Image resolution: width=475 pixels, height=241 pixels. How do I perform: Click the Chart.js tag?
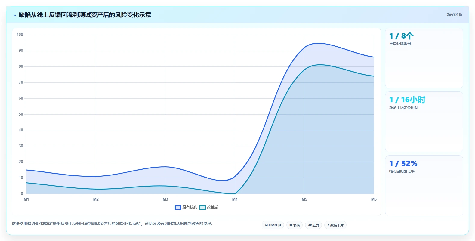click(x=273, y=225)
